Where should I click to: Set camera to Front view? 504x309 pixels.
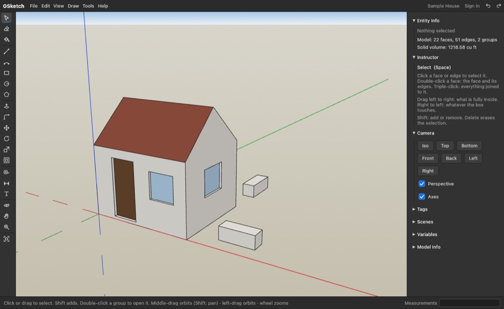(428, 158)
